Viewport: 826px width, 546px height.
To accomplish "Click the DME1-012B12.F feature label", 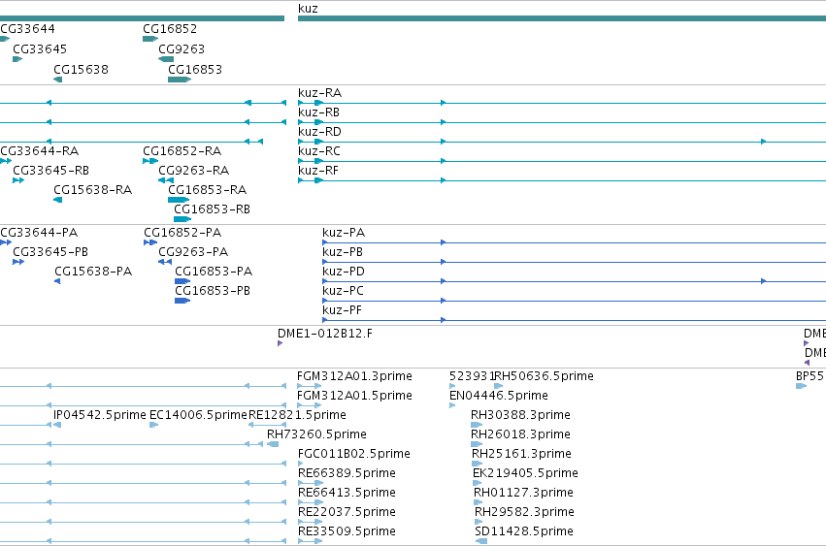I will pos(325,334).
